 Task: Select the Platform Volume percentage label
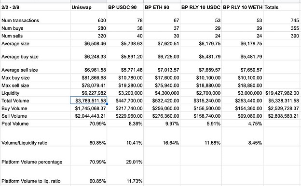[32, 162]
